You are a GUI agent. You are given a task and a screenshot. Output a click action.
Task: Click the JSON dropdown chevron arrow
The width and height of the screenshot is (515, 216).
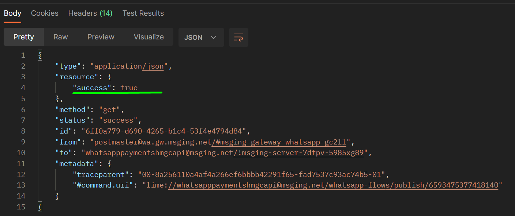tap(213, 38)
